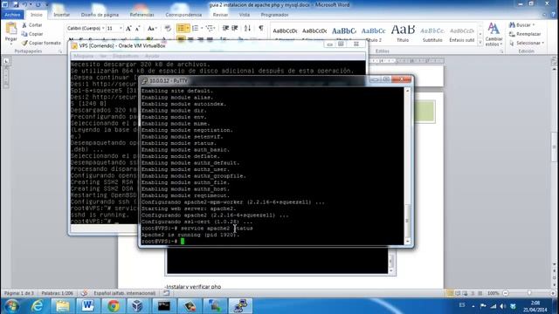Switch to the Referencias tab

141,15
